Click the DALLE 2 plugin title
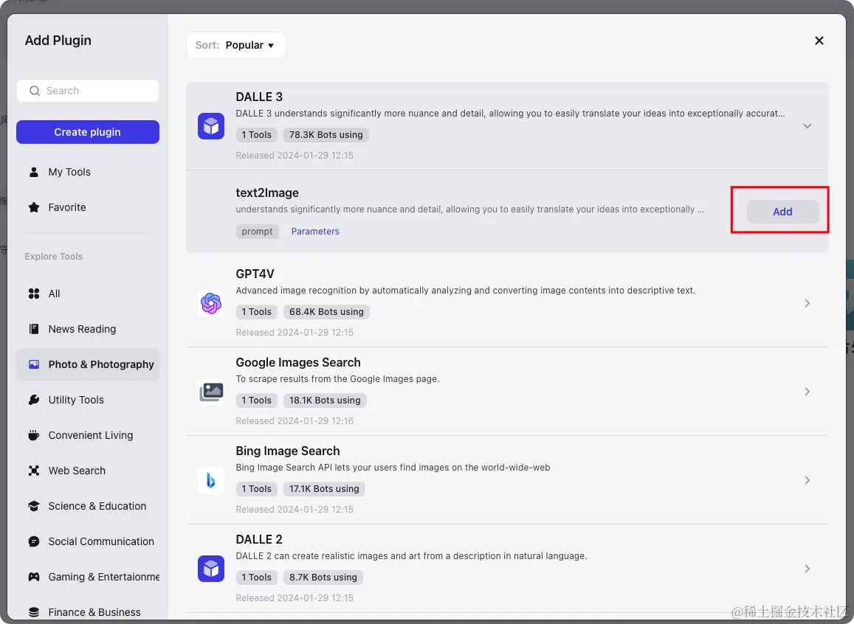 point(259,539)
